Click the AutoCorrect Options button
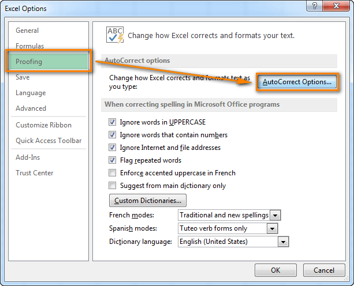The width and height of the screenshot is (354, 286). 297,82
